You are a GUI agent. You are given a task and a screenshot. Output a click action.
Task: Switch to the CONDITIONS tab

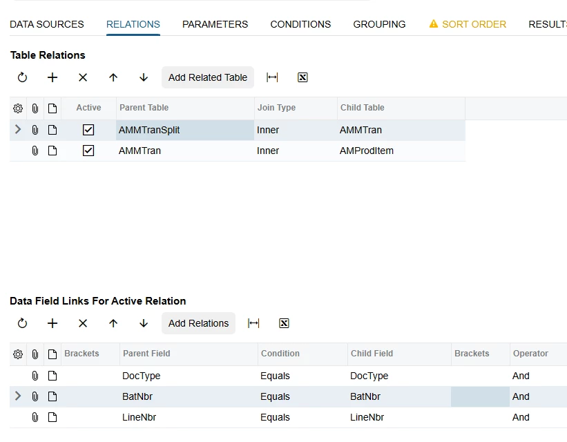click(x=300, y=24)
